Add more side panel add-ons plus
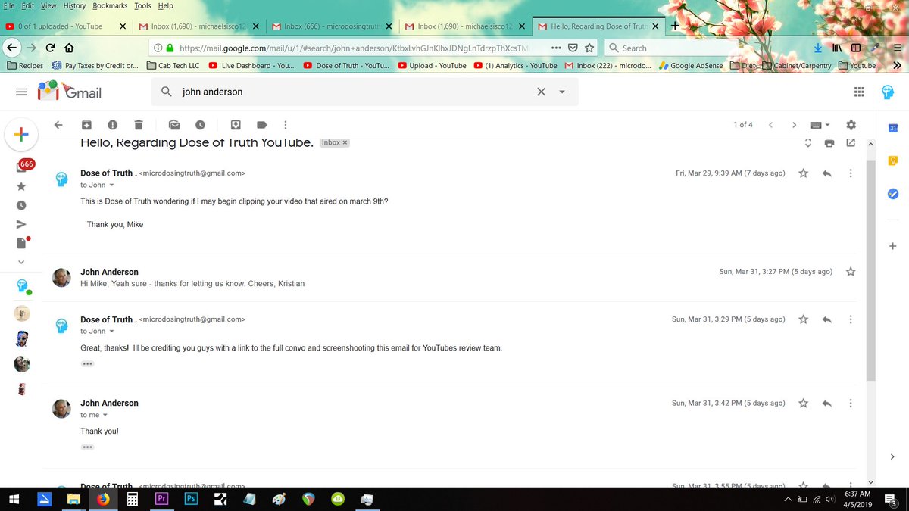The width and height of the screenshot is (909, 511). click(x=892, y=246)
